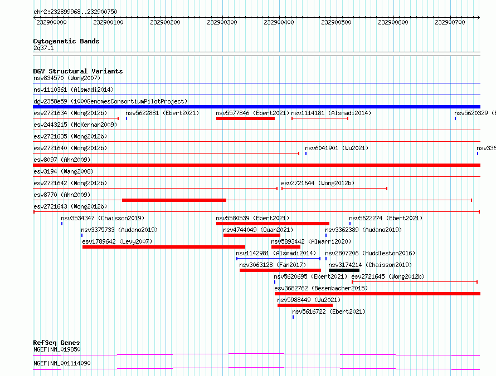Open nsv3375733 (Audano2019) label
Viewport: 496px width, 376px height.
(119, 230)
